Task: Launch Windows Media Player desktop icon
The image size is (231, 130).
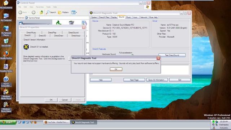Action: (x=6, y=94)
